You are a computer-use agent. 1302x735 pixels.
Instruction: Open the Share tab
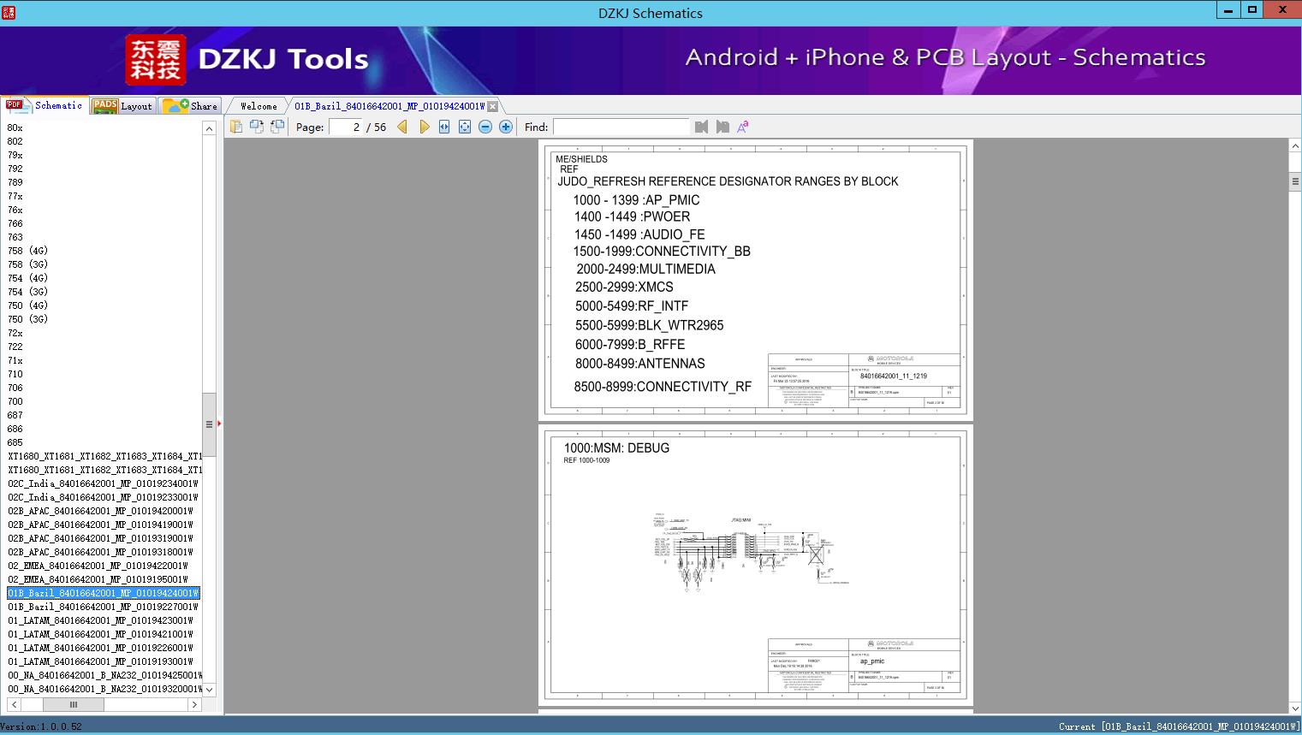point(191,105)
